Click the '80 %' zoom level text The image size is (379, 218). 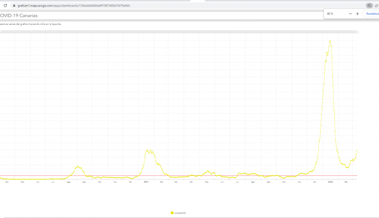coord(330,14)
